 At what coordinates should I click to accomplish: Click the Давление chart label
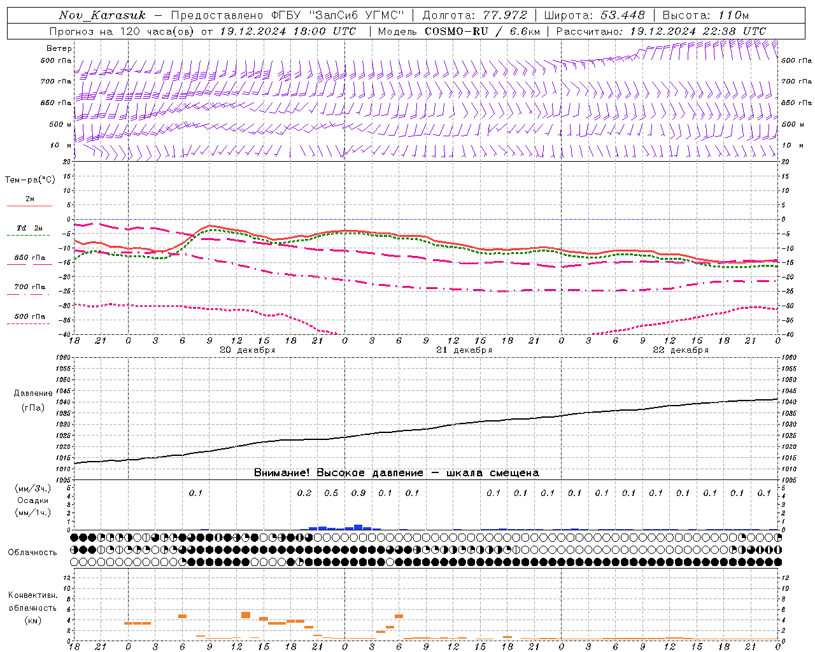tap(33, 393)
